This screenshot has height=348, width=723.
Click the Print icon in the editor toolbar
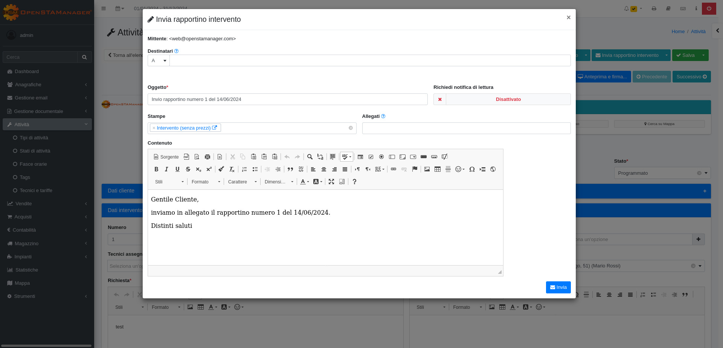pyautogui.click(x=207, y=157)
